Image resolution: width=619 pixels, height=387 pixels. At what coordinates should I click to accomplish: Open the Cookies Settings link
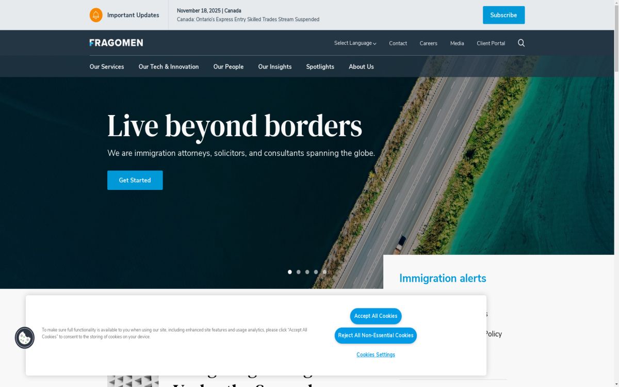[x=376, y=354]
